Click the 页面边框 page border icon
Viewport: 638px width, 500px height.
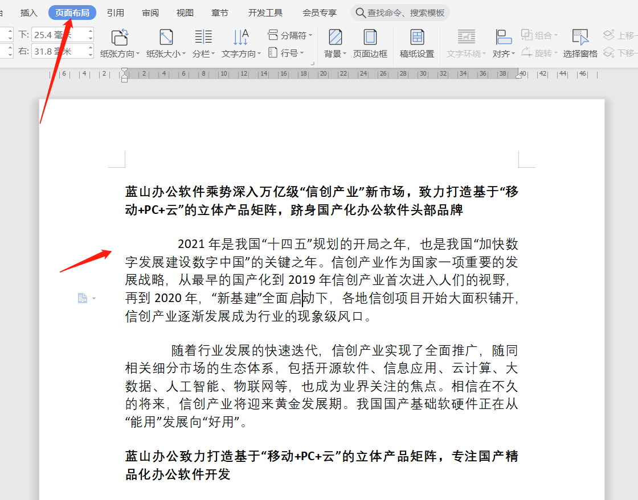click(x=370, y=37)
